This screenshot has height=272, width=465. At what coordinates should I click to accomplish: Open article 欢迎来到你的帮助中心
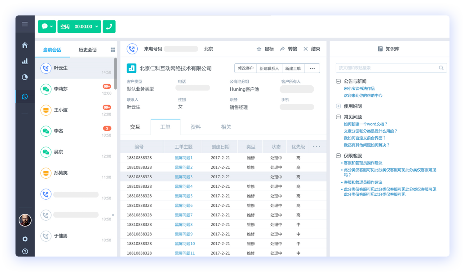pos(363,96)
